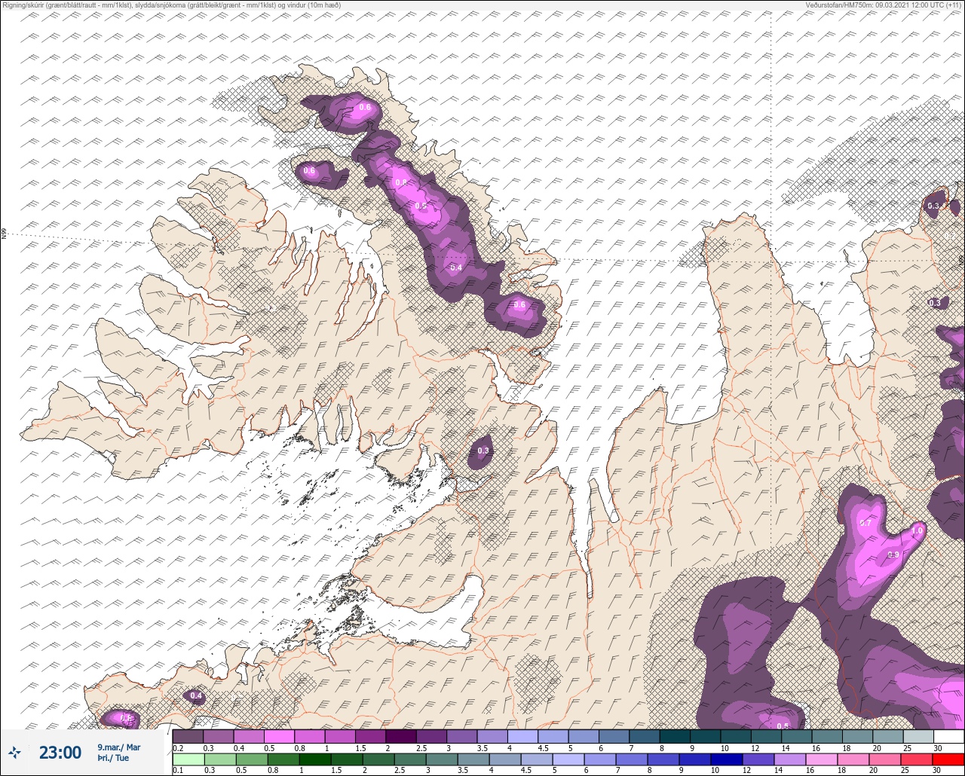
Task: Click the N99 latitude label at left edge
Action: coord(4,234)
